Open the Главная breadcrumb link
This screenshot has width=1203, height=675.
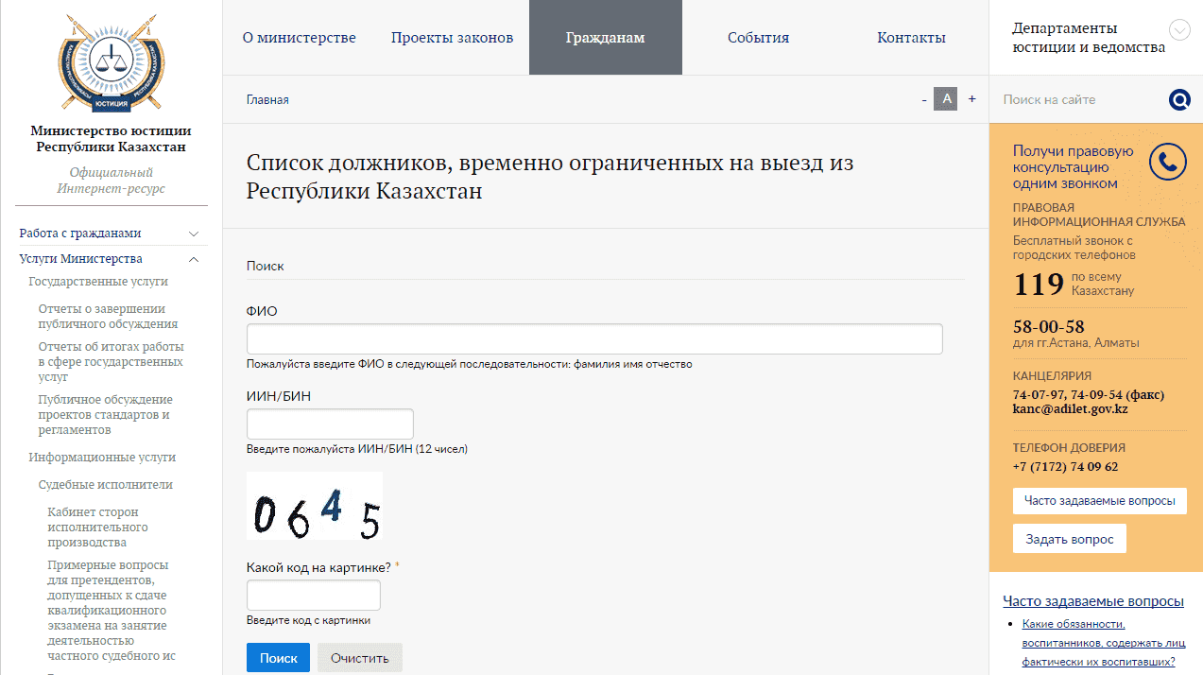coord(267,100)
